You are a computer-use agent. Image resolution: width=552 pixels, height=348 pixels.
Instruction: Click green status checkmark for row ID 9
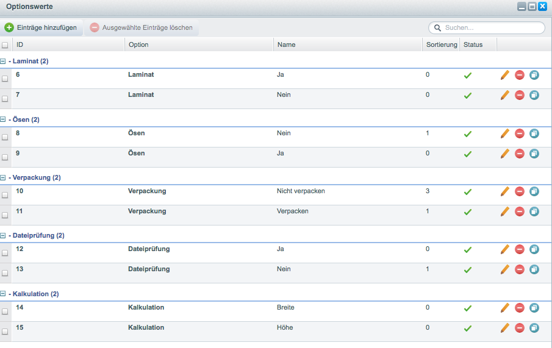point(468,154)
